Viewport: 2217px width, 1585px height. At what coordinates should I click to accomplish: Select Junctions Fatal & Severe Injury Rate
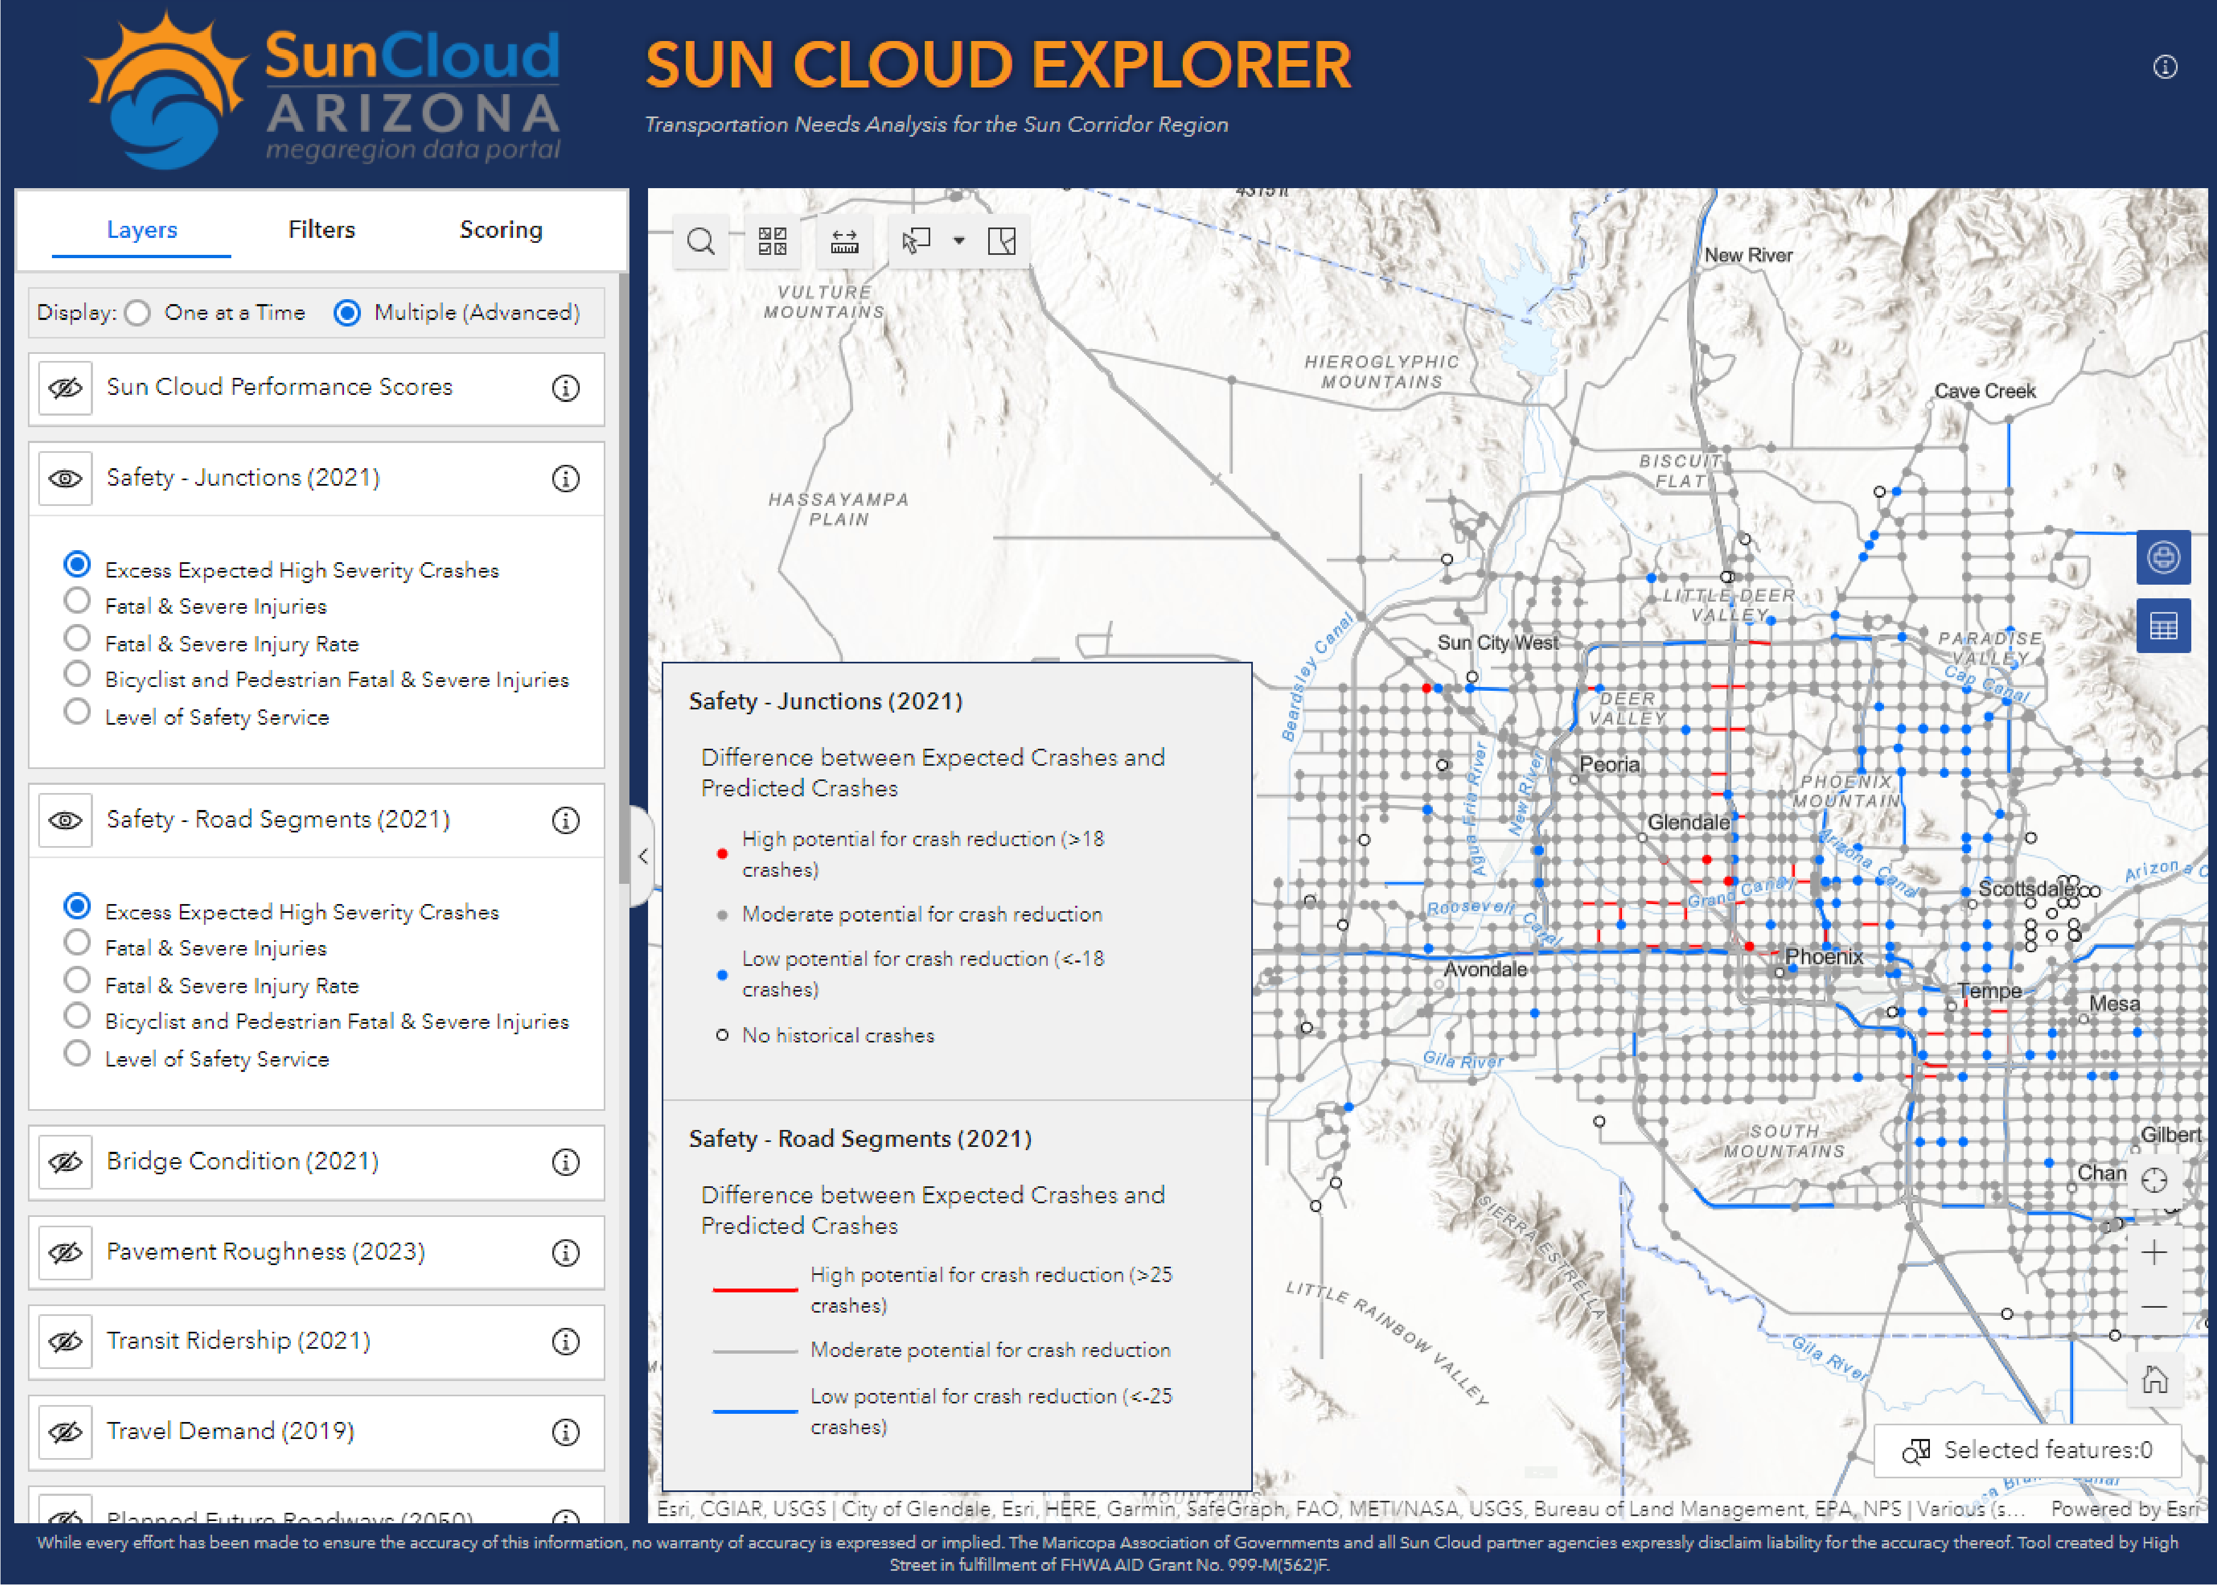point(77,639)
